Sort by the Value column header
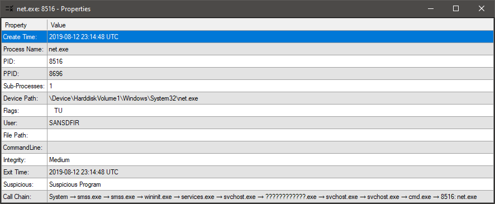 pyautogui.click(x=270, y=25)
